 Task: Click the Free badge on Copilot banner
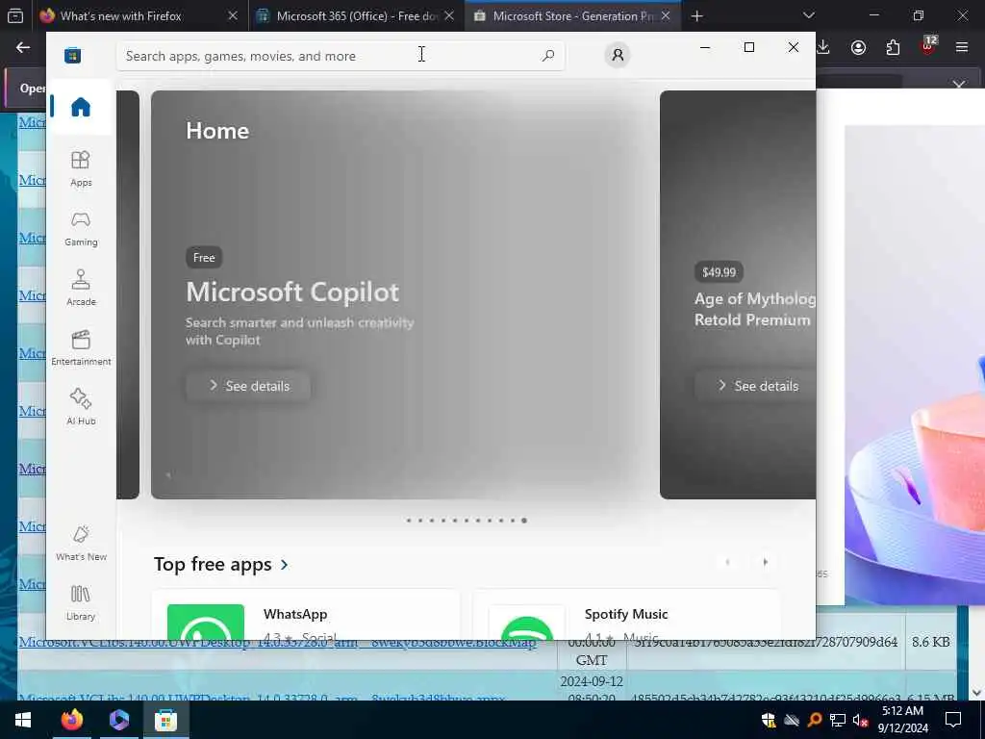coord(204,258)
